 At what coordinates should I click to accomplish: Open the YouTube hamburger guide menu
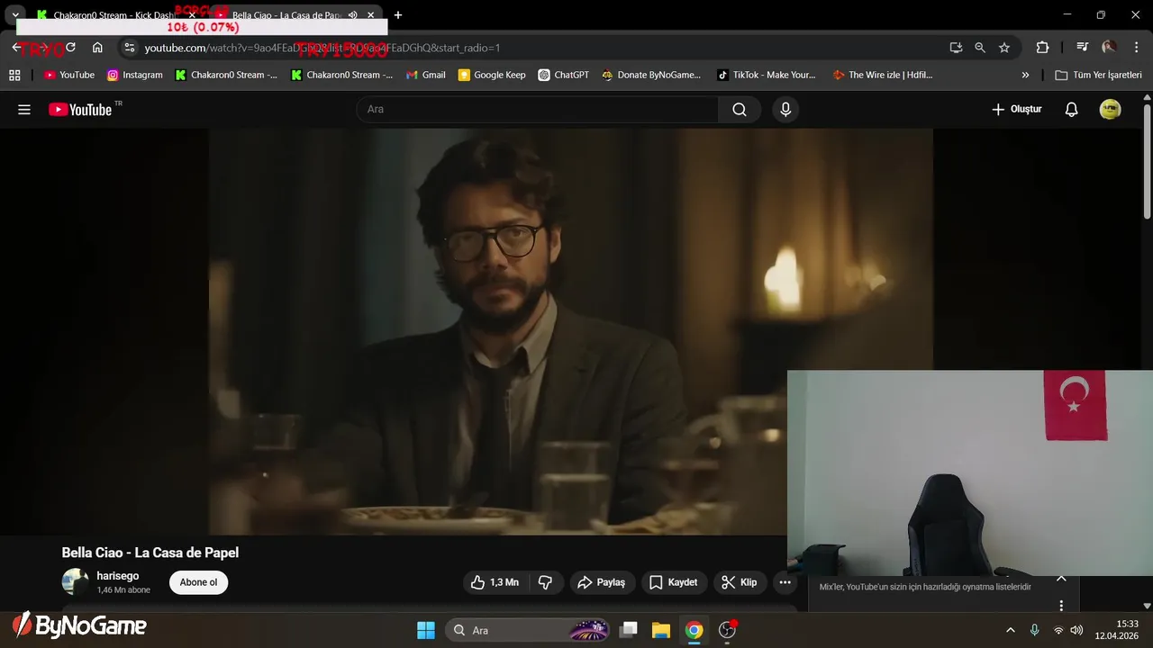pos(24,110)
